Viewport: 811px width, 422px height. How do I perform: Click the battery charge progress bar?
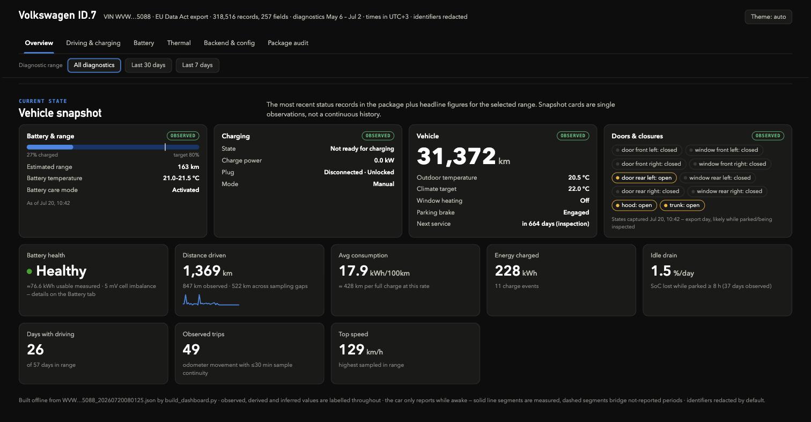(113, 147)
